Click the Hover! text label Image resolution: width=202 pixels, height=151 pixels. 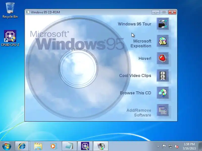tap(145, 59)
